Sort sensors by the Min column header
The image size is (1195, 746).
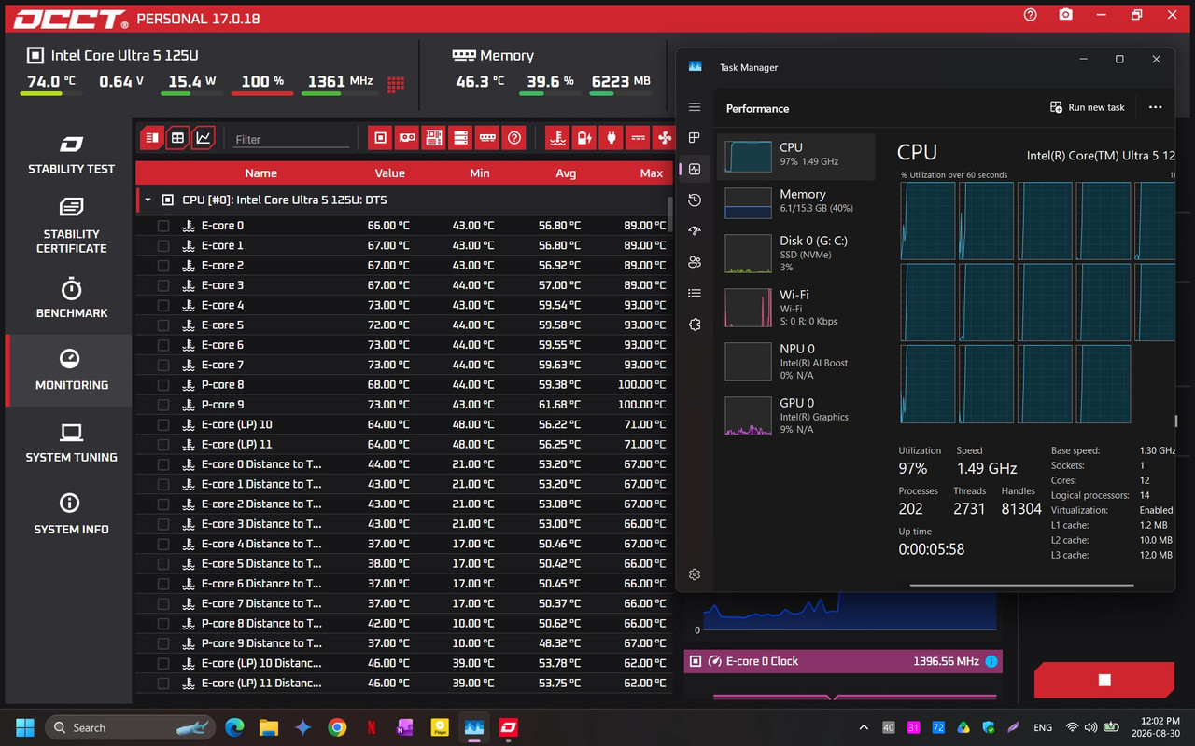[480, 173]
